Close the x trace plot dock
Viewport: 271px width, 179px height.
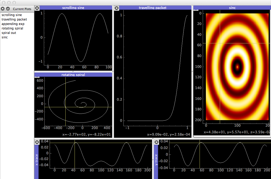click(37, 142)
